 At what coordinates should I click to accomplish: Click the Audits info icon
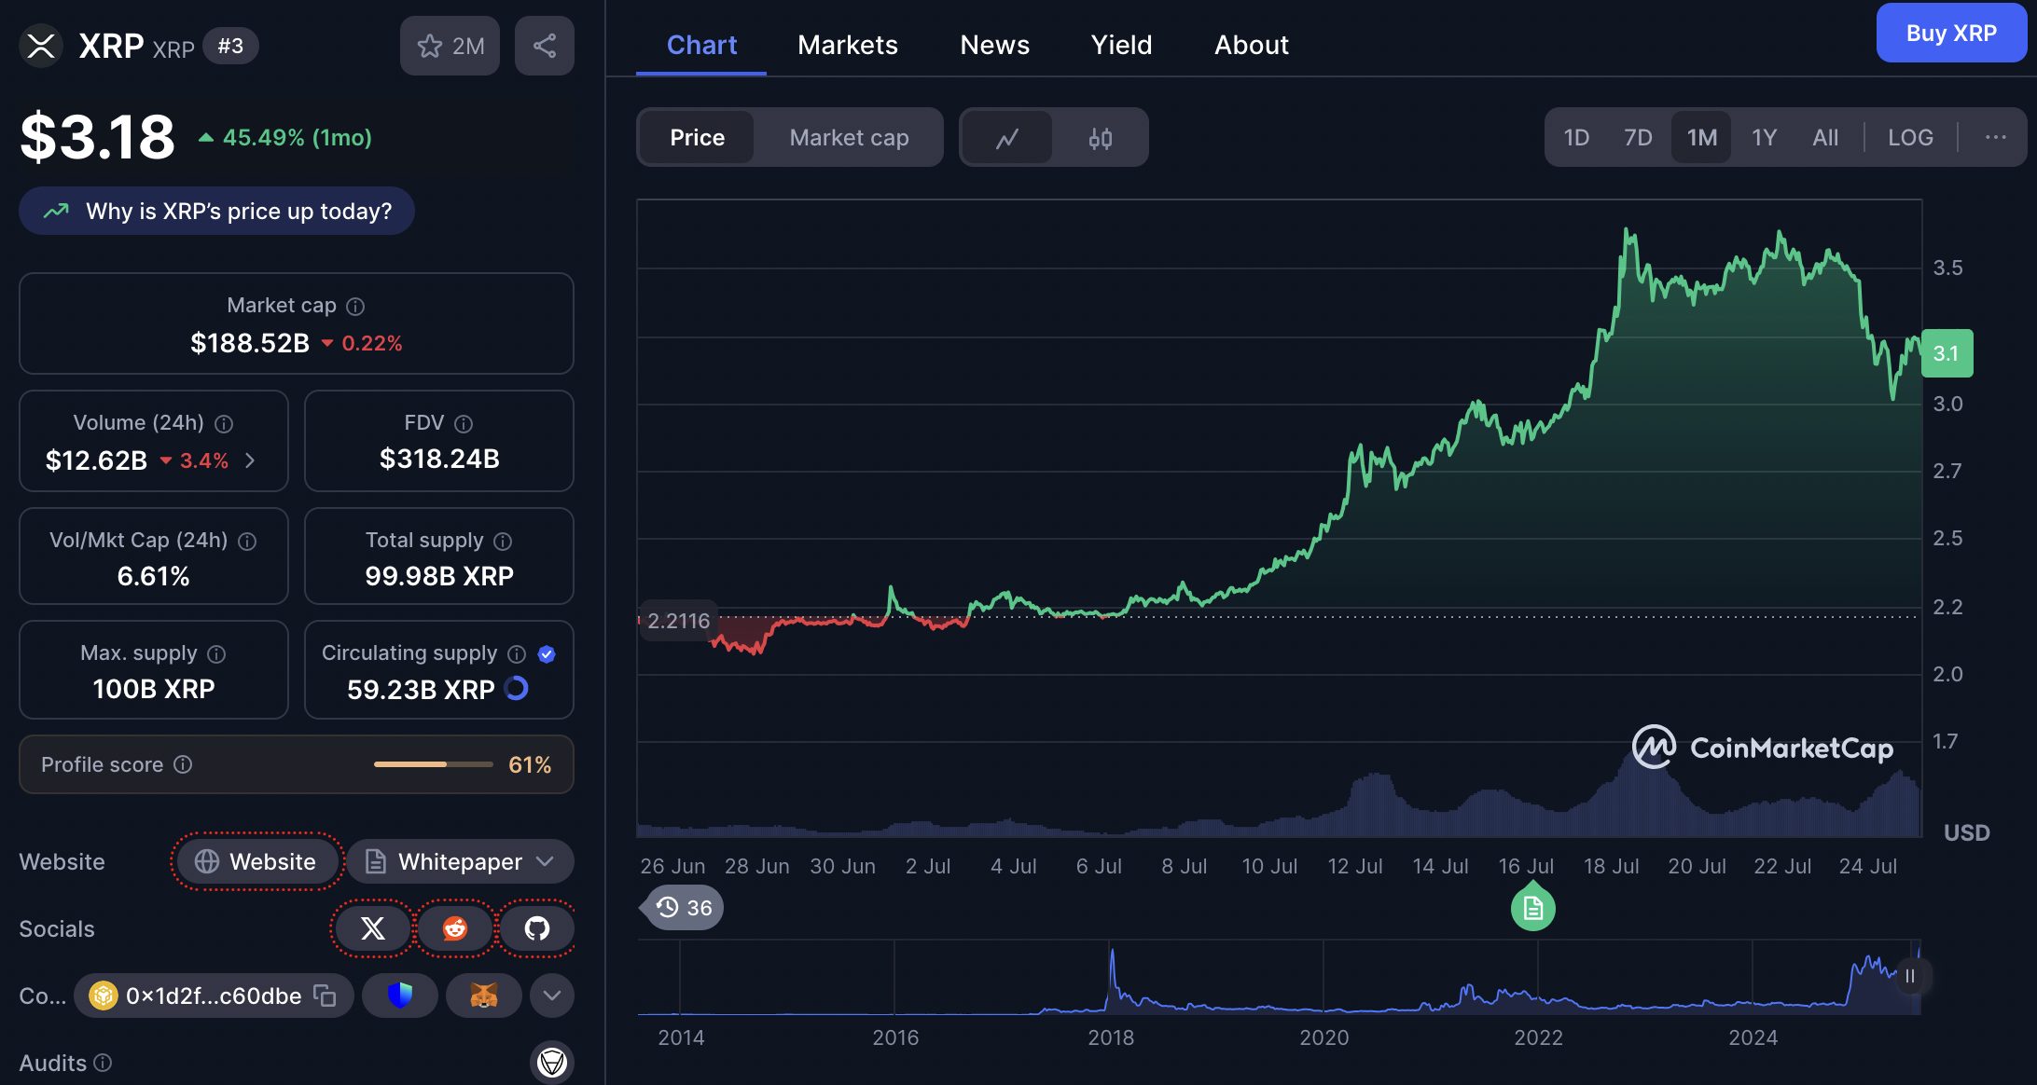(x=104, y=1063)
